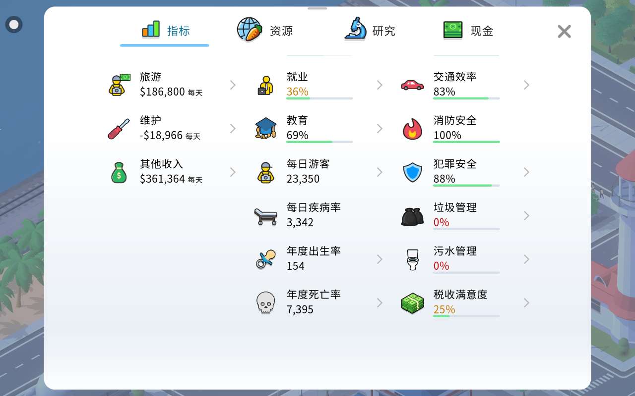Viewport: 635px width, 396px height.
Task: Click the flame 消防安全 icon
Action: click(x=412, y=129)
